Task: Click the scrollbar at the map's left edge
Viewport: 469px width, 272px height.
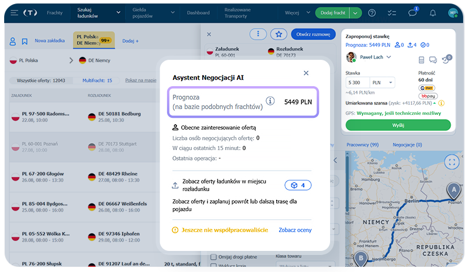Action: coord(347,182)
